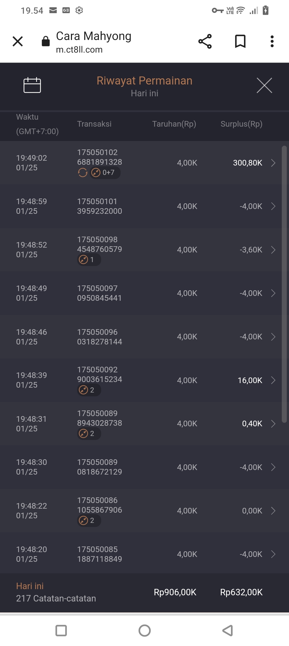Expand the 0,40K surplus row chevron
The image size is (289, 646).
pos(273,424)
